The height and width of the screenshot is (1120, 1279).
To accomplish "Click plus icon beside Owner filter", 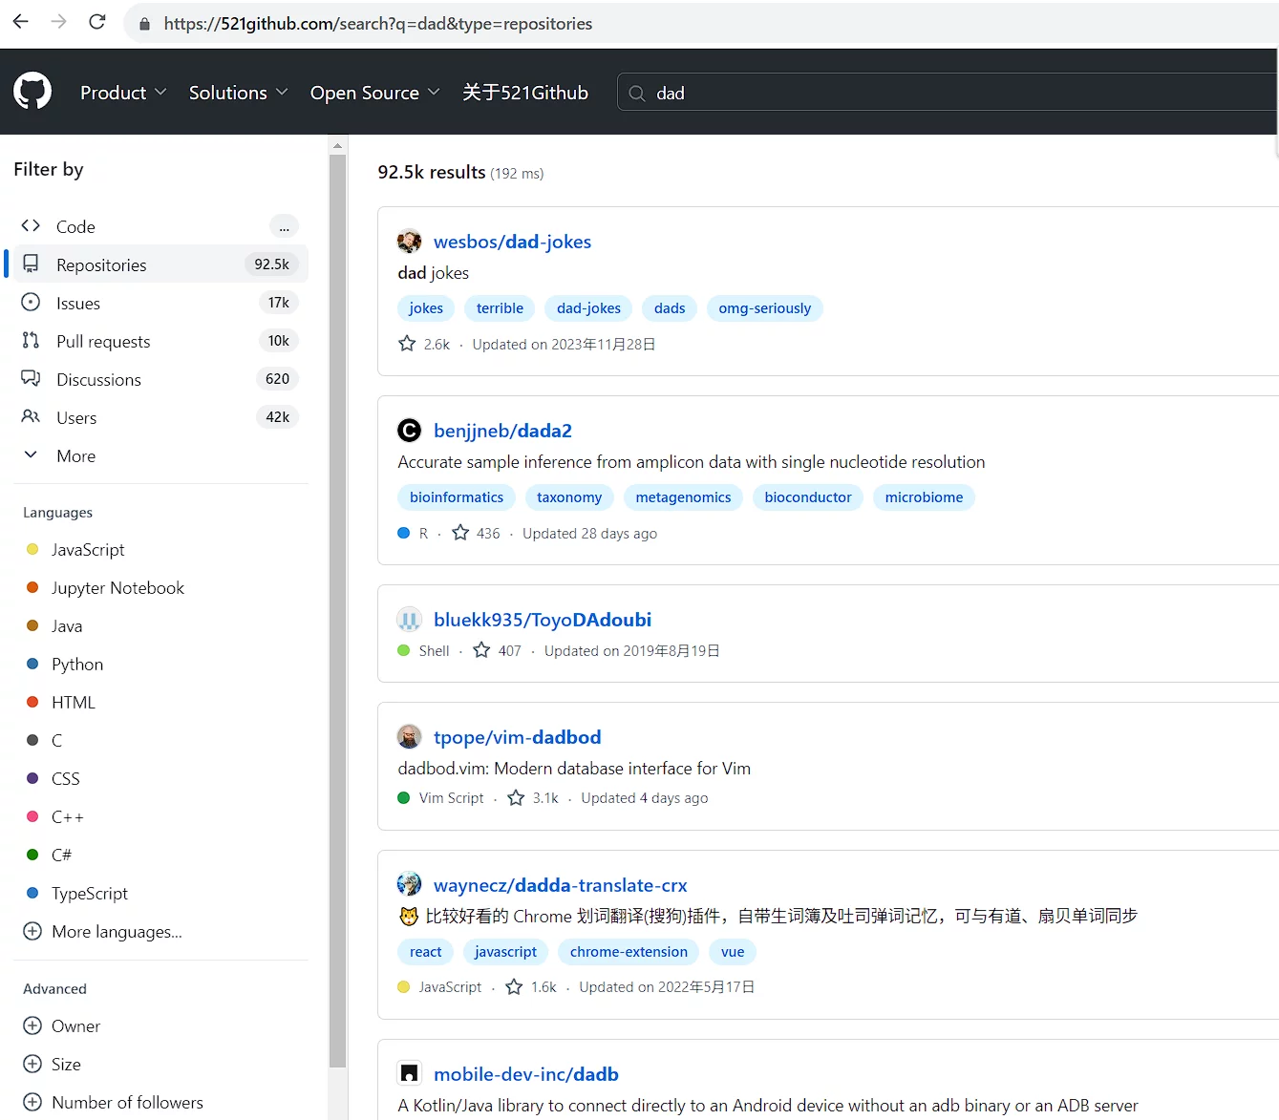I will click(32, 1025).
